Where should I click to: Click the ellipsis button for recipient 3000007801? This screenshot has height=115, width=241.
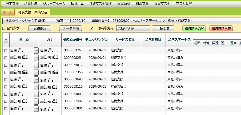click(37, 109)
